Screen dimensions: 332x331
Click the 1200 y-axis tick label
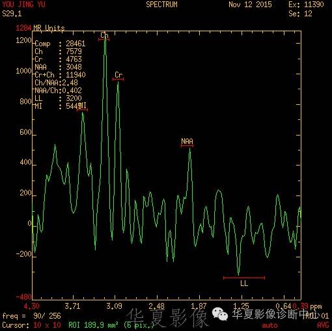coord(23,40)
